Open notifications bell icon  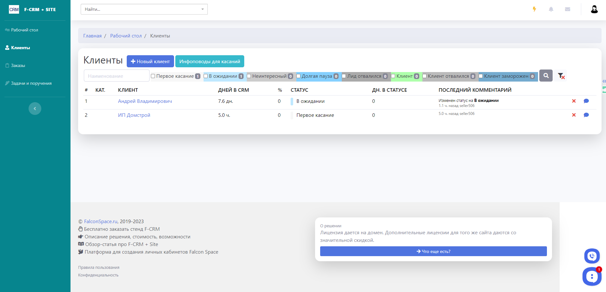click(x=551, y=9)
